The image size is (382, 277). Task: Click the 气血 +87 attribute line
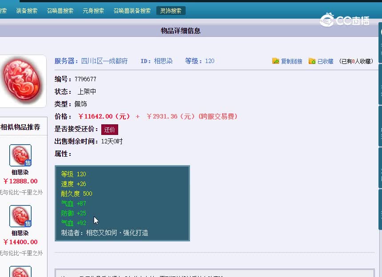[x=73, y=203]
